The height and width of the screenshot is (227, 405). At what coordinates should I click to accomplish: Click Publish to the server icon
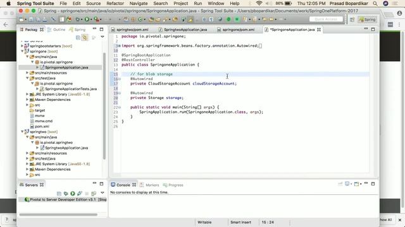click(94, 194)
